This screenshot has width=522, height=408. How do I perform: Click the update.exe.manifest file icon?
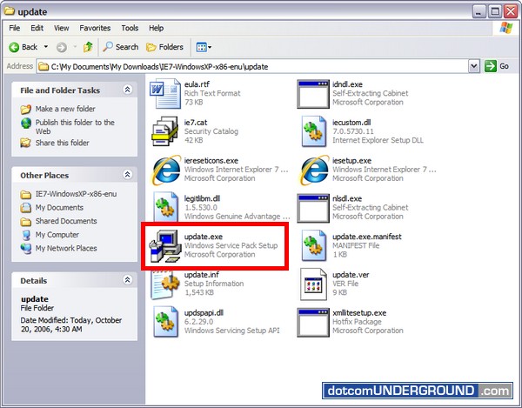click(x=313, y=245)
